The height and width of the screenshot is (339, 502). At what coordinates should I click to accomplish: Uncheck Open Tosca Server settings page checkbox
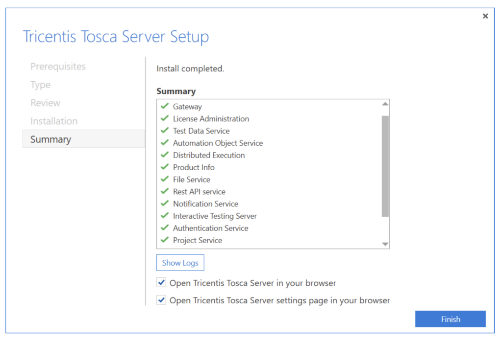(x=161, y=300)
